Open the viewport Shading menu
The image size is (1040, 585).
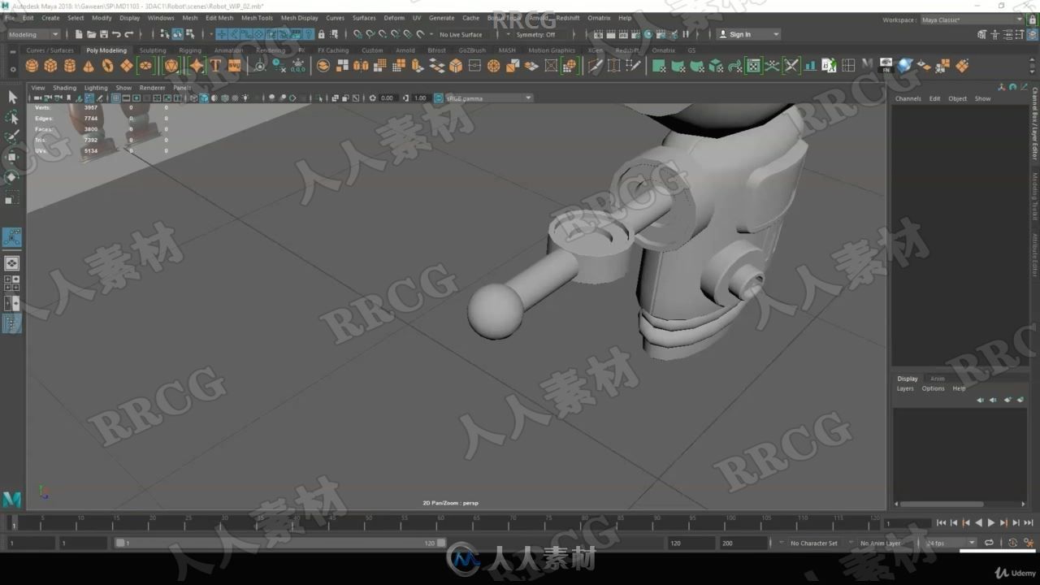click(64, 88)
